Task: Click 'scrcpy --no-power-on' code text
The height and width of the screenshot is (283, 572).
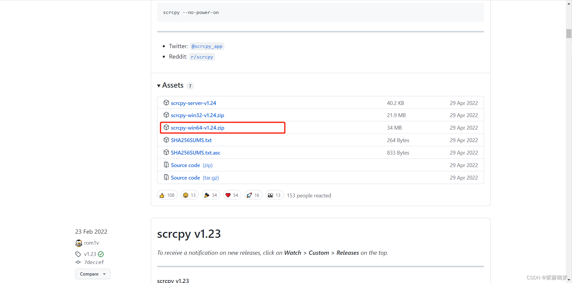Action: click(191, 12)
